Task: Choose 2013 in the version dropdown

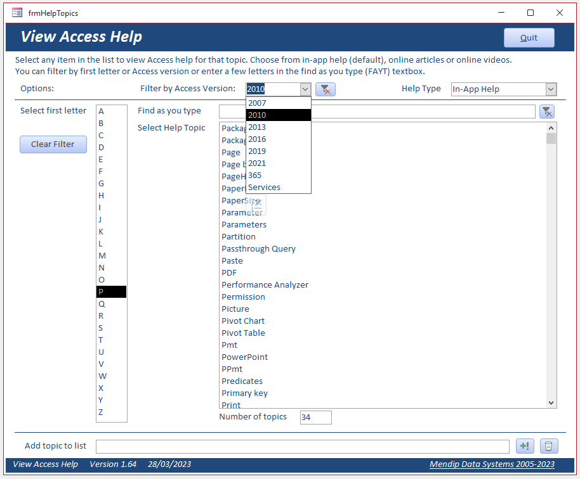Action: pyautogui.click(x=279, y=127)
